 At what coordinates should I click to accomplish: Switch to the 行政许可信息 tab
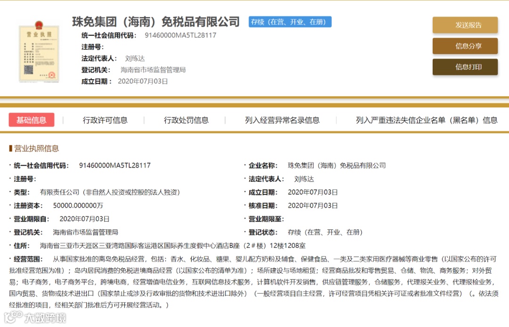(x=105, y=120)
